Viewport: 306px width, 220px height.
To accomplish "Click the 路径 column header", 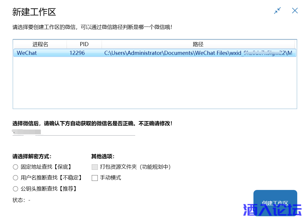I will (198, 44).
